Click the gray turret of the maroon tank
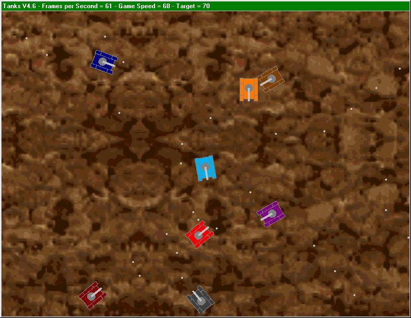Image resolution: width=411 pixels, height=318 pixels. (x=91, y=295)
